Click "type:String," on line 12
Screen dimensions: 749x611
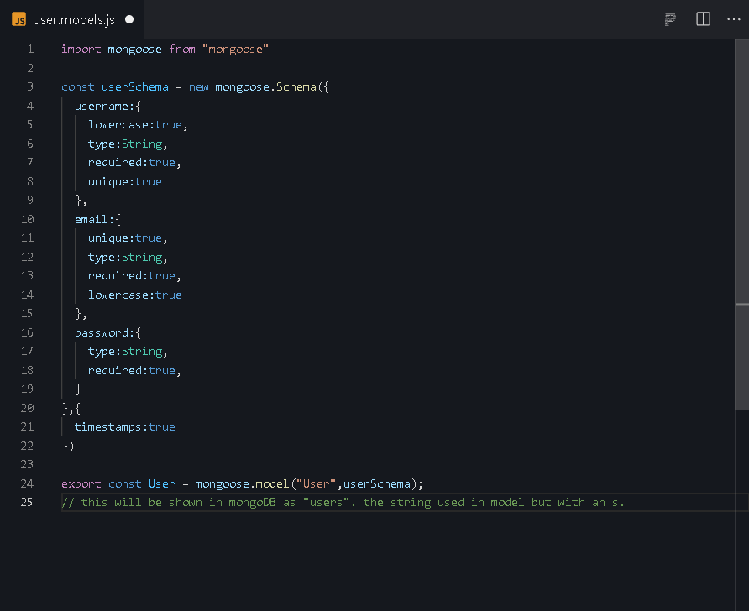tap(128, 258)
